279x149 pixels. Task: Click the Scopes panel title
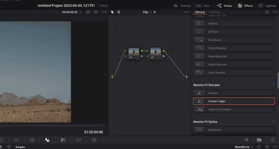(x=20, y=147)
